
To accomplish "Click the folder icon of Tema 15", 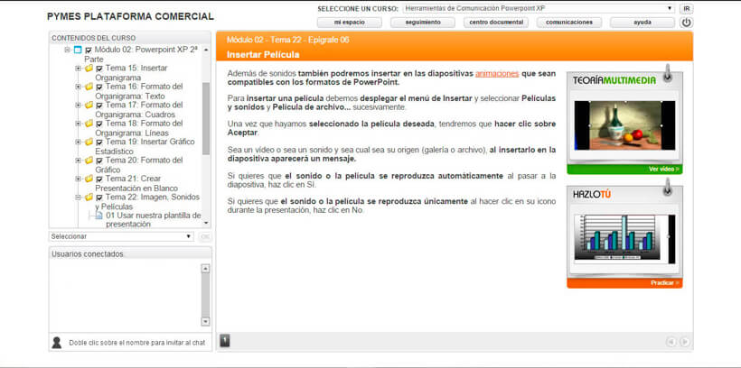I will point(89,69).
